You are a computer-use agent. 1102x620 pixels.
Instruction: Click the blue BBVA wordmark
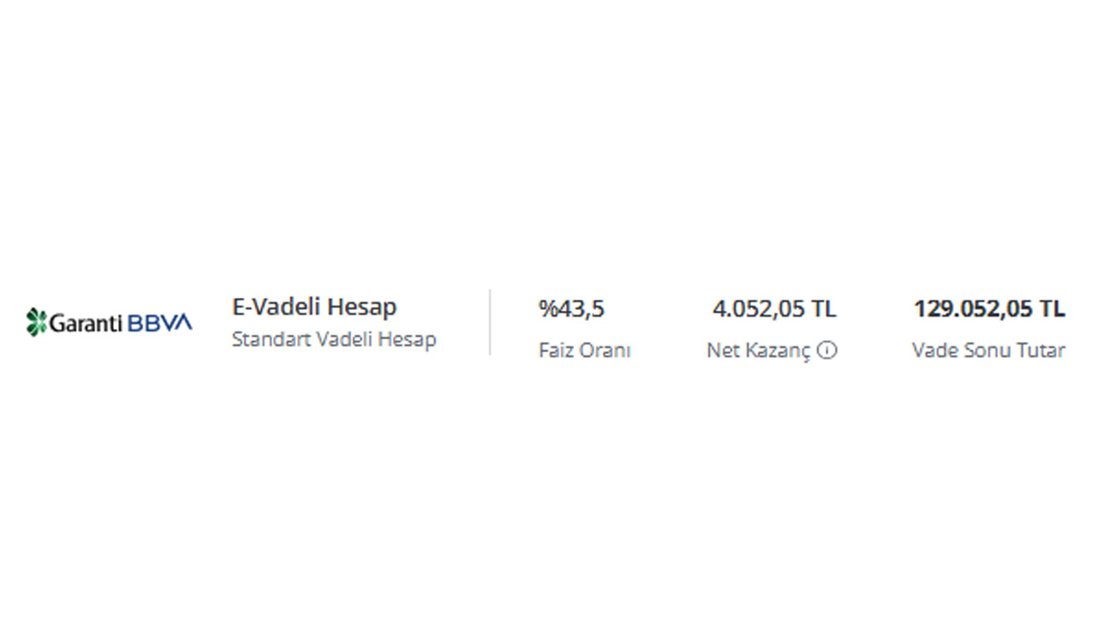tap(160, 323)
